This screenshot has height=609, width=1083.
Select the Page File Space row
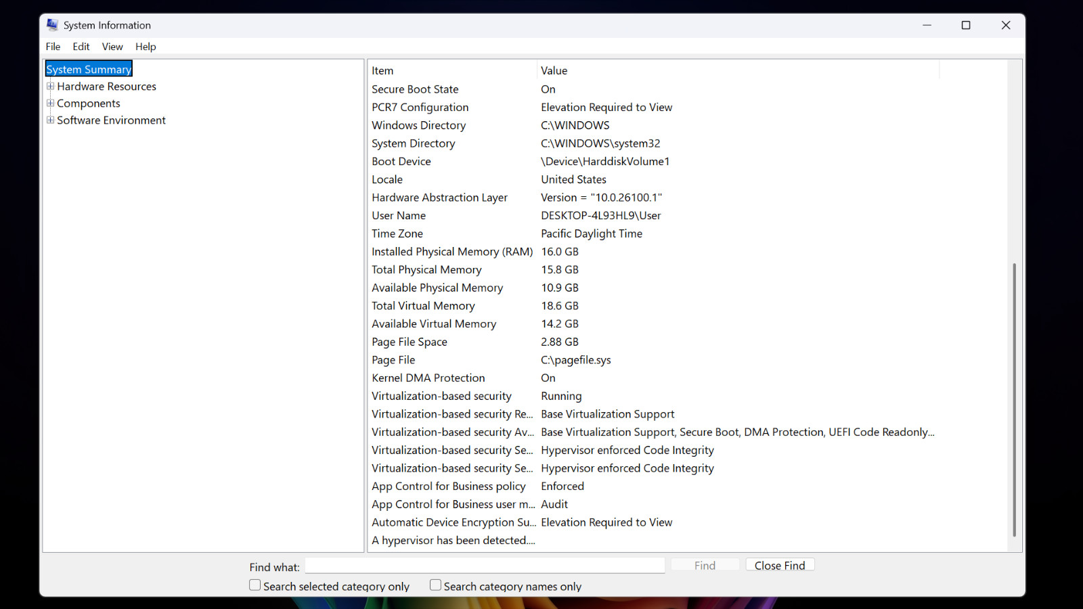[653, 342]
